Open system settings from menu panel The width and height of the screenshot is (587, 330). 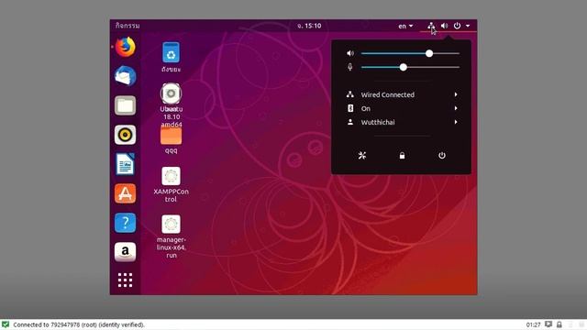click(x=362, y=155)
